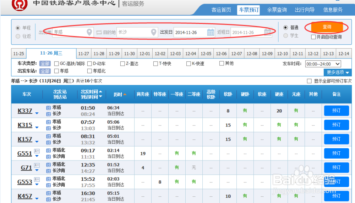355x203 pixels.
Task: Open 余票查询 navigation tab
Action: click(x=277, y=10)
